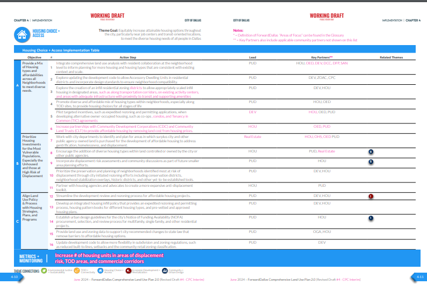This screenshot has width=427, height=285.
Task: Click action step 9 Incorporate displacement risk assessments
Action: pyautogui.click(x=127, y=163)
